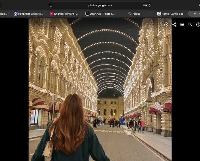Open the Translate page icon

[x=145, y=5]
